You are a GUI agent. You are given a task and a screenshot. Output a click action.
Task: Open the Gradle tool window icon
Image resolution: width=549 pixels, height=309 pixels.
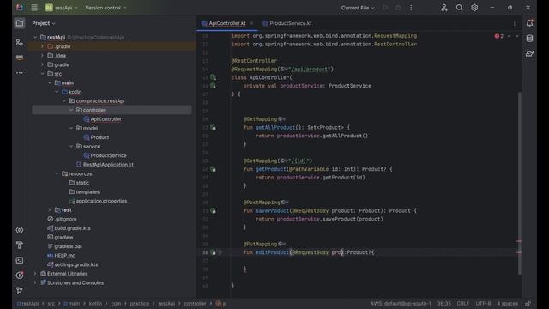tap(530, 53)
